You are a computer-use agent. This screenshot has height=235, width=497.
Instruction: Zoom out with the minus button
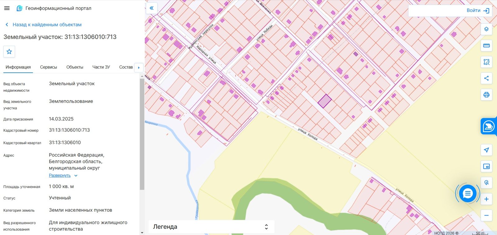(x=486, y=215)
